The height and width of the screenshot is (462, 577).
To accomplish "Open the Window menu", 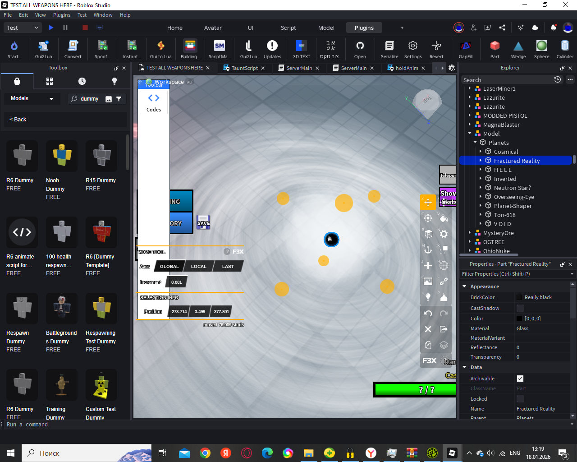I will tap(103, 15).
